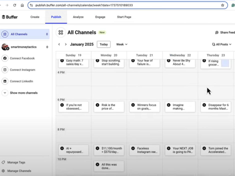Open the 'If you're not obsessed' post

(73, 107)
